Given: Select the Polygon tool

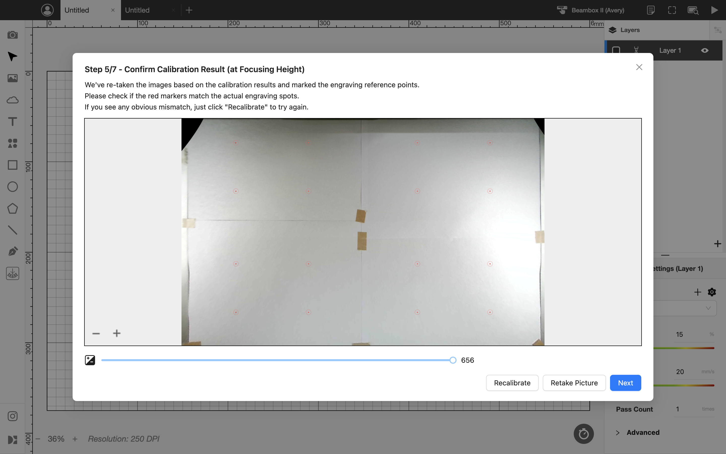Looking at the screenshot, I should tap(12, 208).
